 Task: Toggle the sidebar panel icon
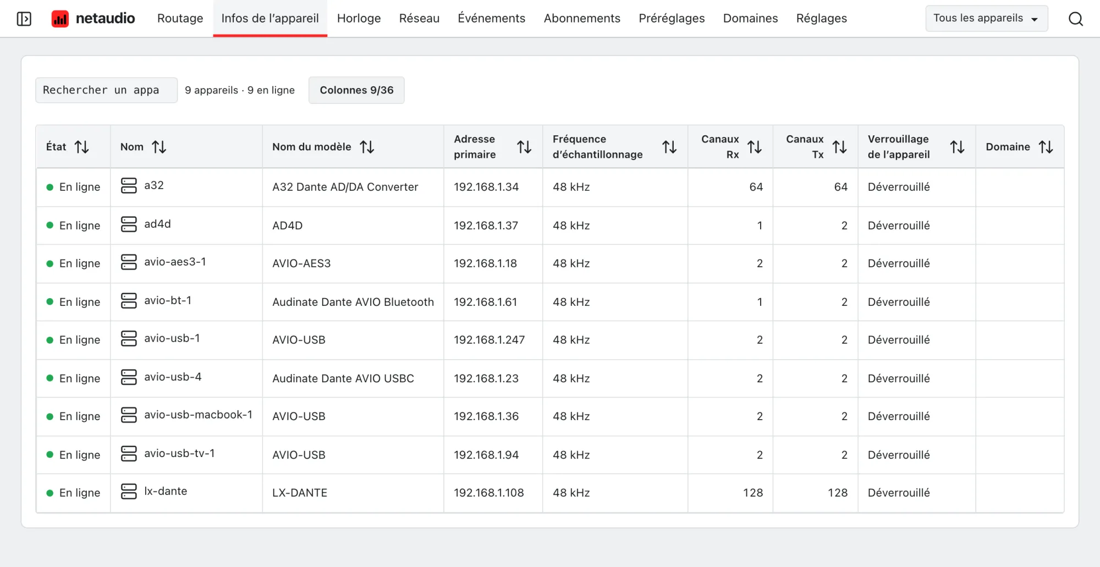point(24,19)
